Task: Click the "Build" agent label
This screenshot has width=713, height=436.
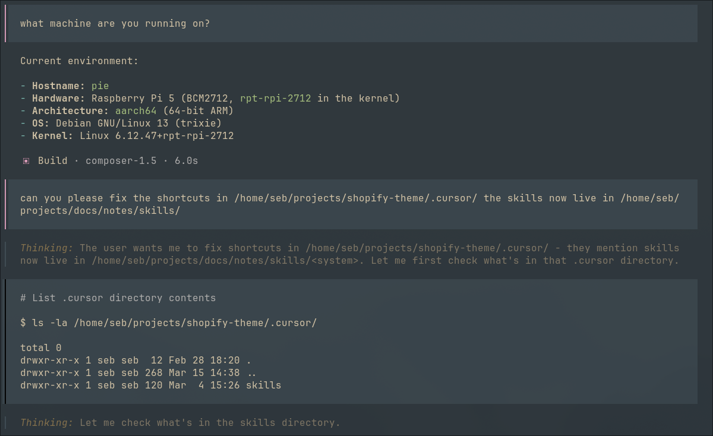Action: [52, 161]
